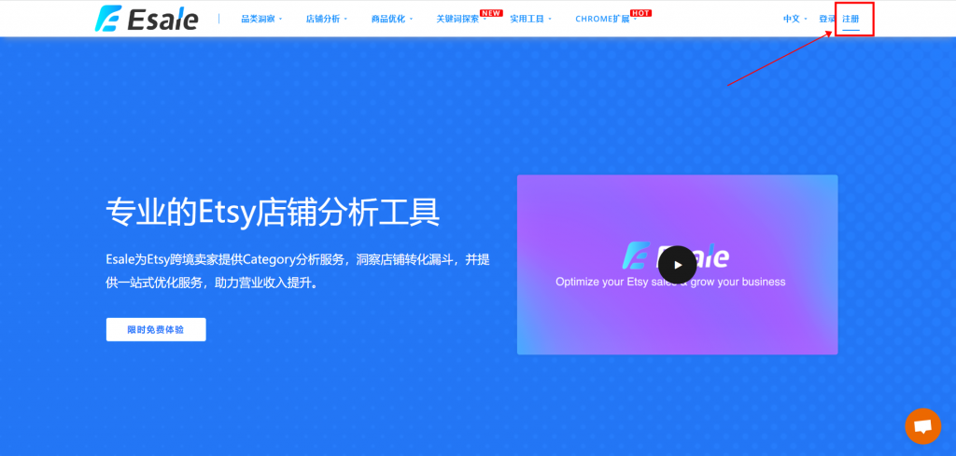
Task: Open the 店铺分析 menu
Action: pos(327,19)
